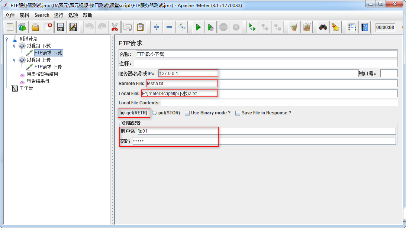Select the put(STOR) radio button
Image resolution: width=406 pixels, height=228 pixels.
[x=154, y=113]
